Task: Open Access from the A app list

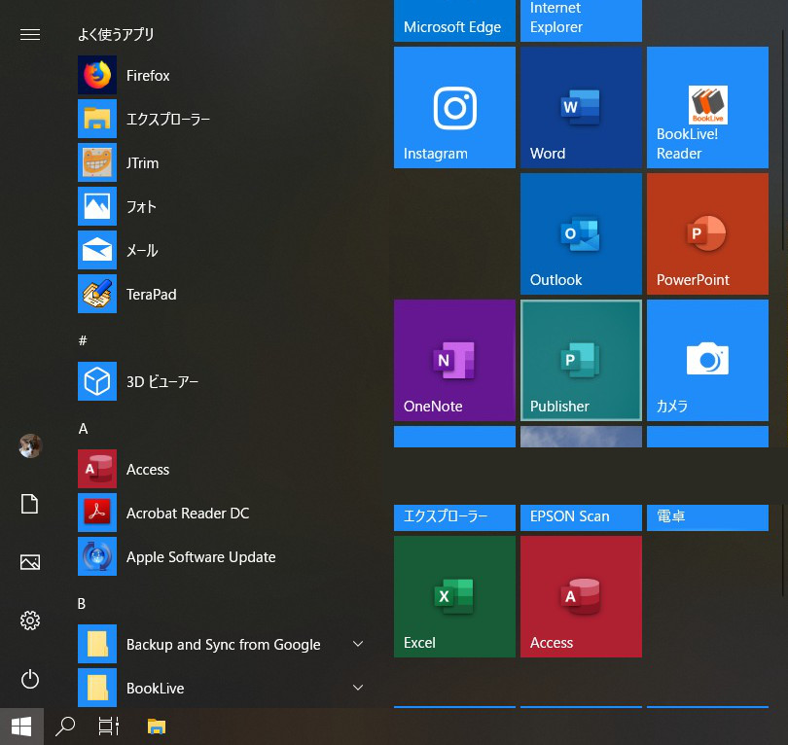Action: click(x=223, y=469)
